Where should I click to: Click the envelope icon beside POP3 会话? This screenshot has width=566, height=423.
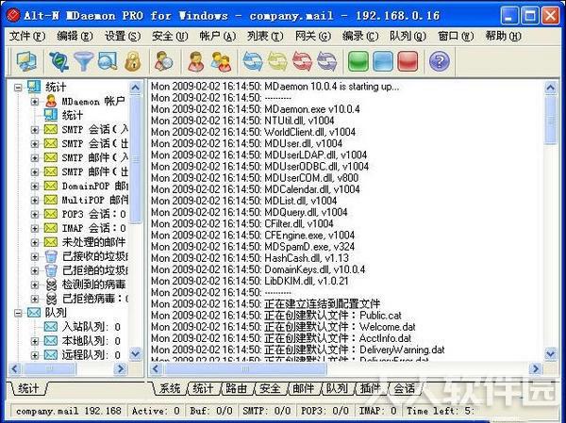pos(51,214)
